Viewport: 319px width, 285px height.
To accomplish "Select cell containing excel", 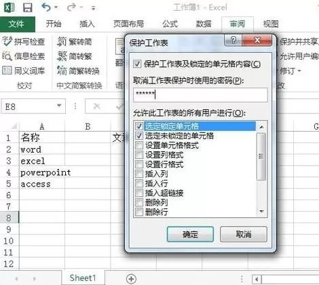I will tap(42, 161).
